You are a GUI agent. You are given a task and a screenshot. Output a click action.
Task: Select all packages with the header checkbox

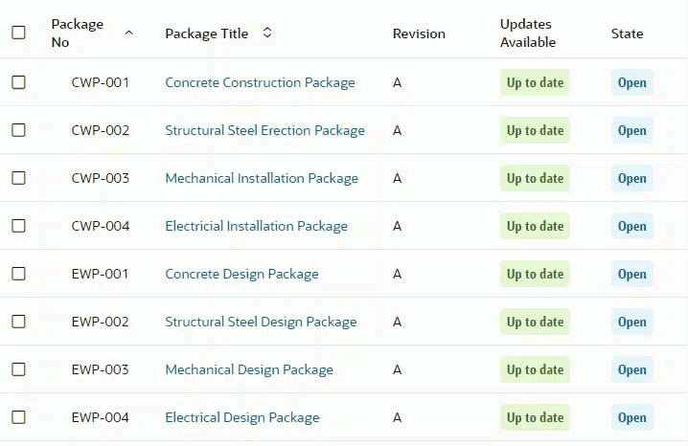click(x=18, y=33)
